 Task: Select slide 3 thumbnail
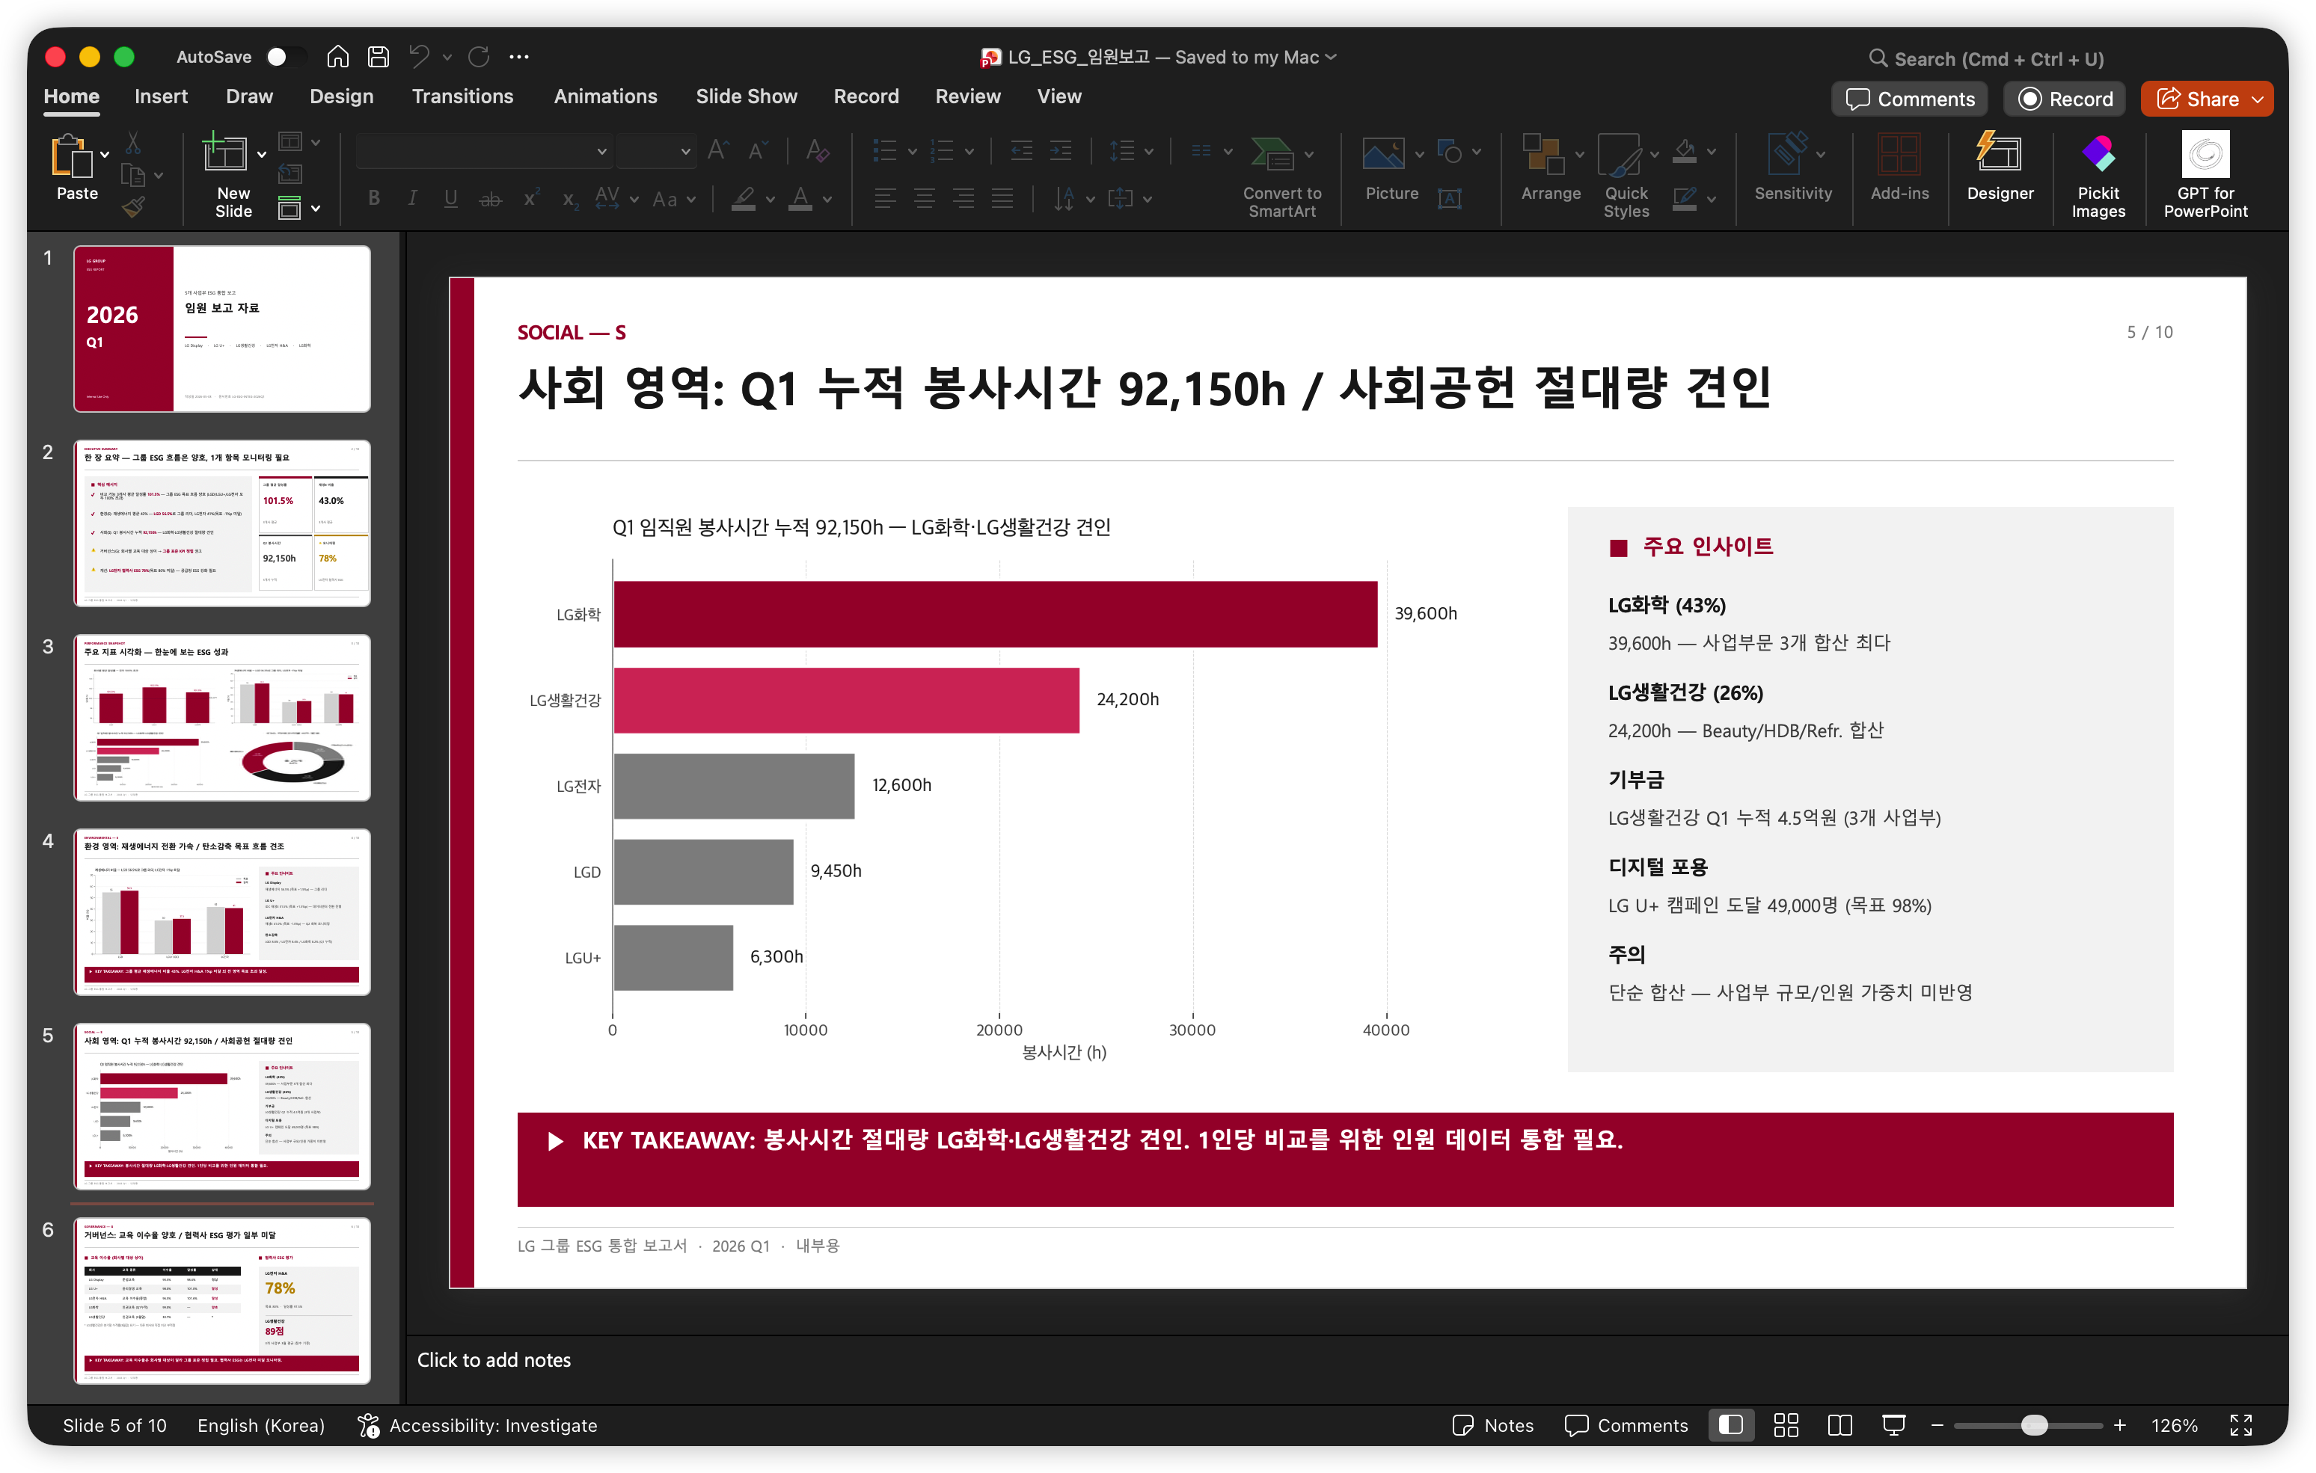point(222,716)
